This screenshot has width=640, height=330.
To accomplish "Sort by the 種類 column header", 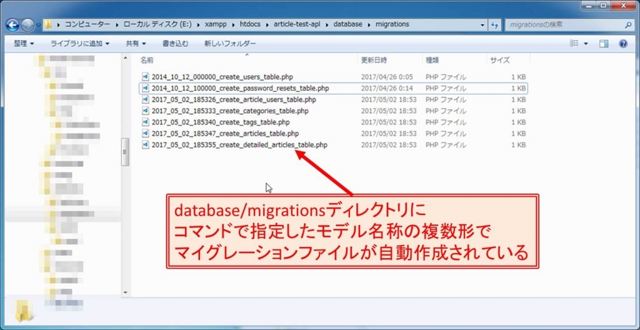I will click(432, 60).
